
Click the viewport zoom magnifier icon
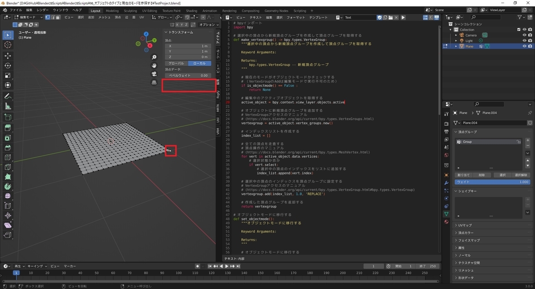point(154,57)
